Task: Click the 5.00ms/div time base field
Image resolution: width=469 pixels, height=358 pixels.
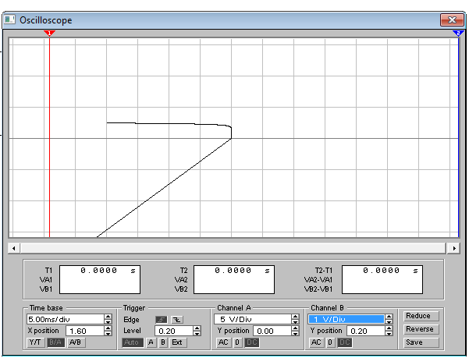Action: point(66,319)
